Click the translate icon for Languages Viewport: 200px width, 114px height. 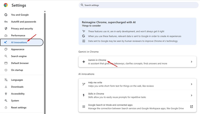[6, 80]
